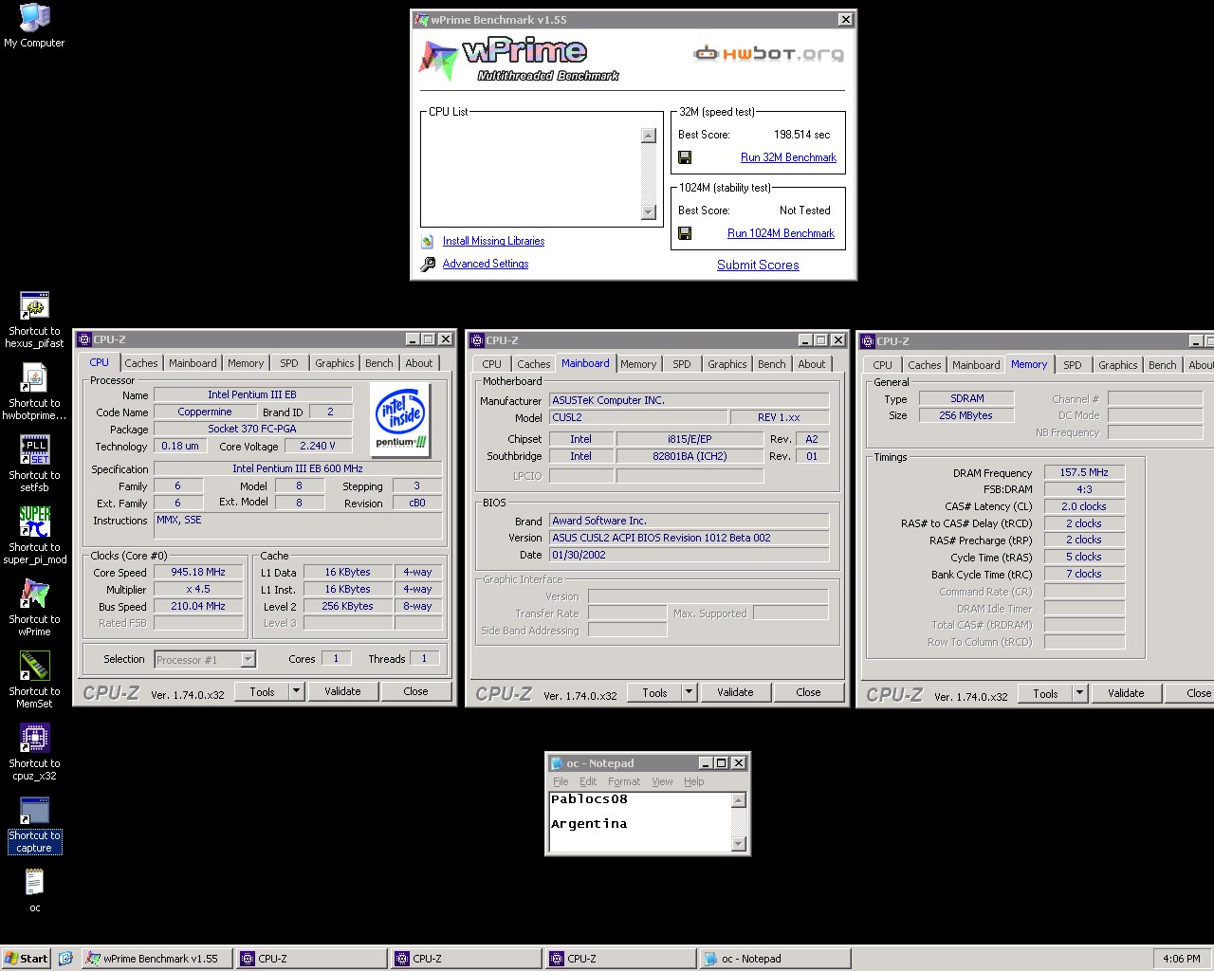Screen dimensions: 1214x971
Task: Click the HWBOT.org logo in wPrime
Action: click(768, 53)
